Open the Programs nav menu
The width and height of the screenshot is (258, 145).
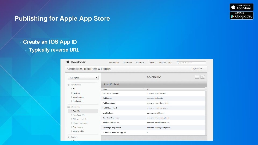(140, 63)
